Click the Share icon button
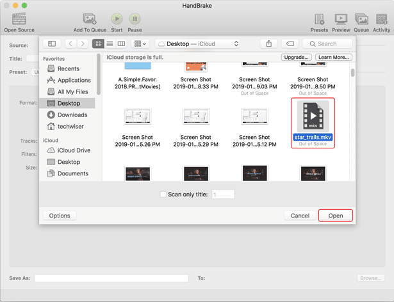 click(269, 44)
